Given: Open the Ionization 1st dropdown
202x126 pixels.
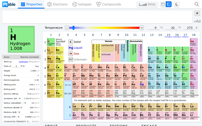Looking at the screenshot, I should coord(12,98).
